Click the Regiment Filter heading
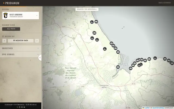This screenshot has width=174, height=109. click(x=8, y=25)
